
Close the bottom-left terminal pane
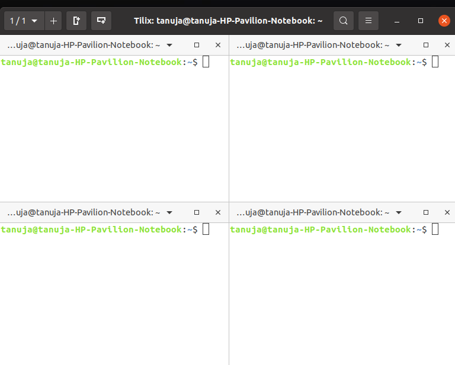(x=218, y=212)
